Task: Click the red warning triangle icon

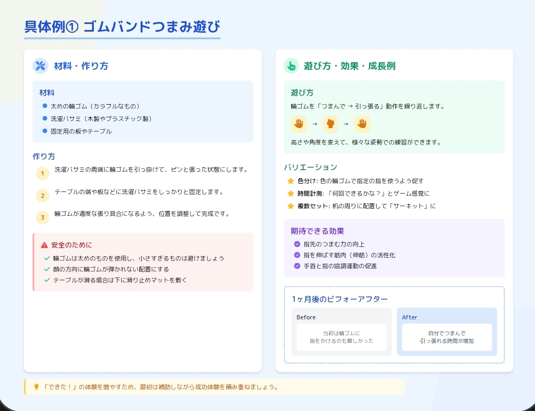Action: point(44,245)
